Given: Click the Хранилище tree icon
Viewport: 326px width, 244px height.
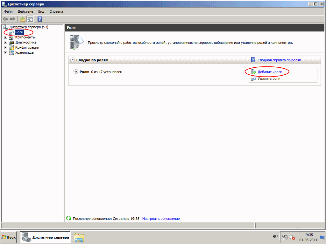Looking at the screenshot, I should (11, 52).
